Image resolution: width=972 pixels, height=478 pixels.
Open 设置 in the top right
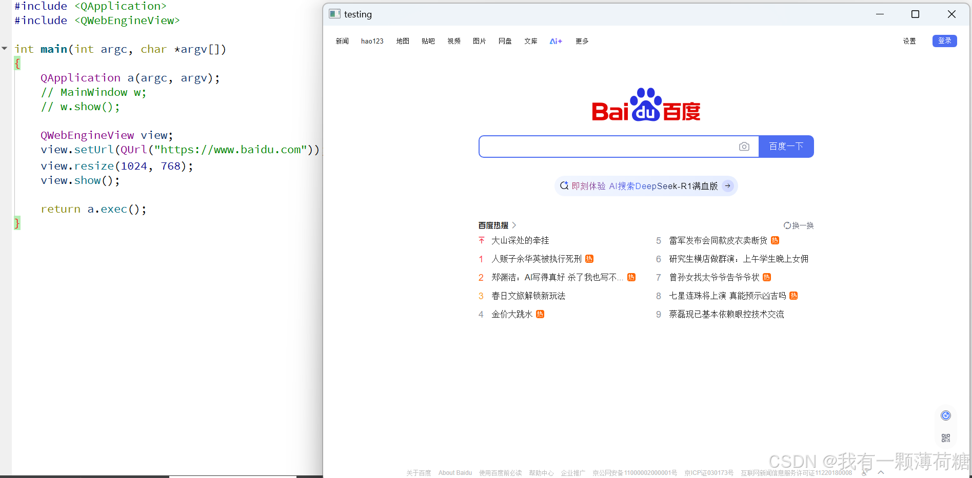pyautogui.click(x=909, y=41)
